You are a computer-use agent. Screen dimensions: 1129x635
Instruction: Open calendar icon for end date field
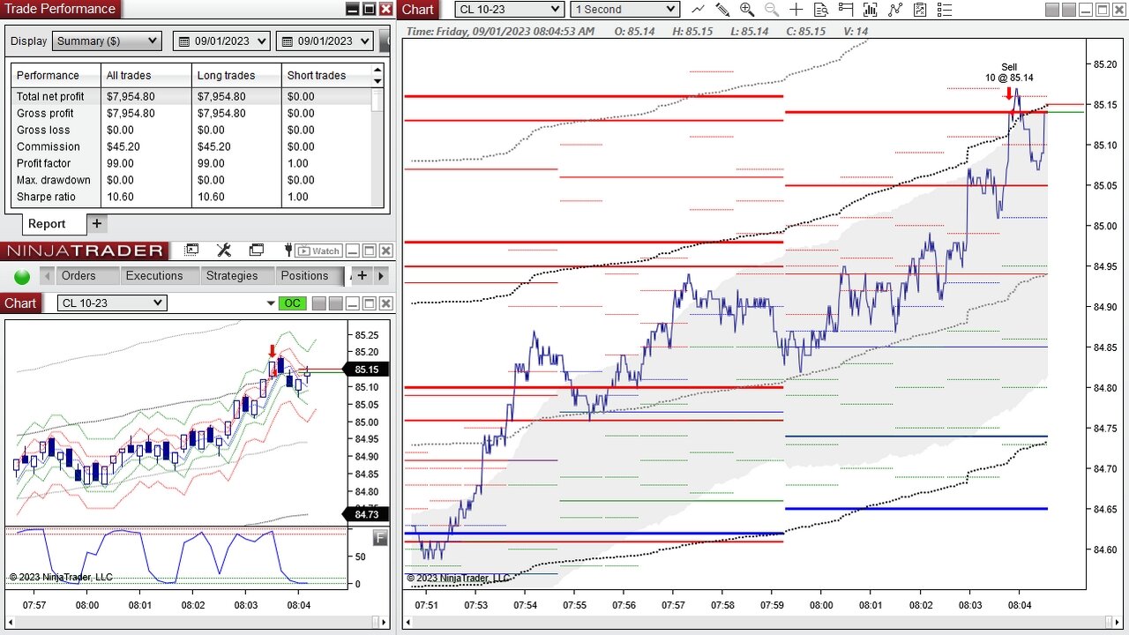(288, 41)
